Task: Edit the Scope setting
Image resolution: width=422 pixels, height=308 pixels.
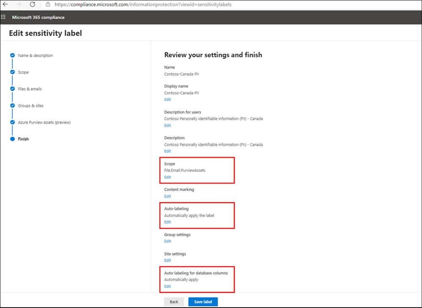Action: [x=167, y=177]
